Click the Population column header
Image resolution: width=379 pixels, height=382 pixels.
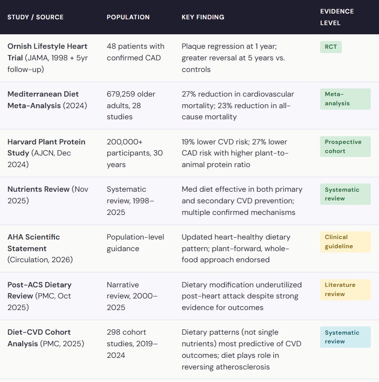point(128,17)
